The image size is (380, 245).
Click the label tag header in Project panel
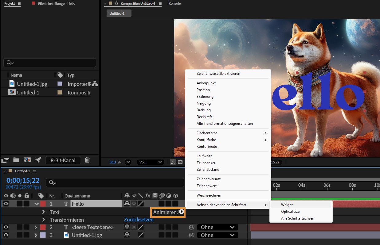60,75
